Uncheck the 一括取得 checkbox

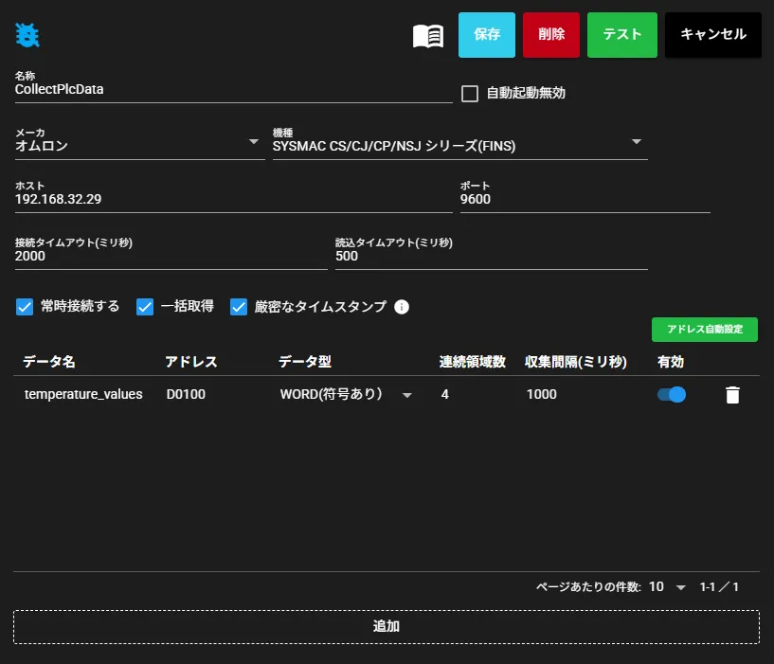pos(145,307)
